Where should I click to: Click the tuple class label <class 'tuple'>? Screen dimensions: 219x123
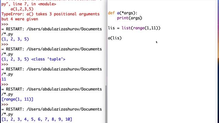[x=48, y=59]
